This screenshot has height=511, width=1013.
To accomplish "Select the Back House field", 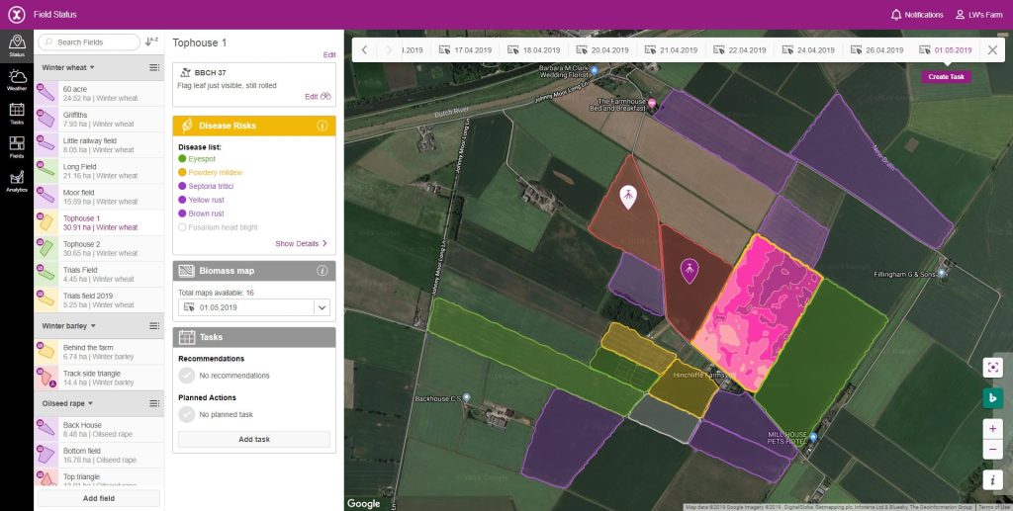I will pos(99,429).
